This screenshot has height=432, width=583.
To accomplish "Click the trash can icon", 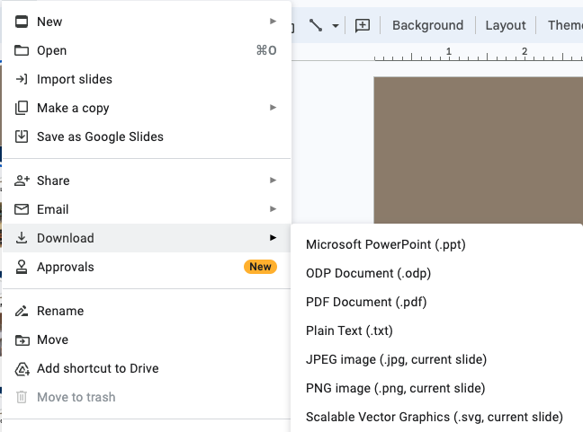I will click(x=22, y=397).
